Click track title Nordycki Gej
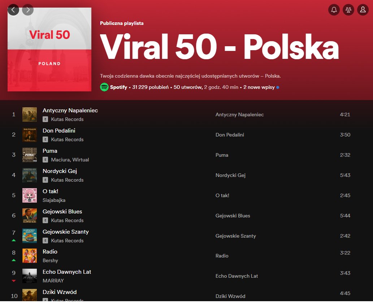This screenshot has height=303, width=373. point(60,171)
